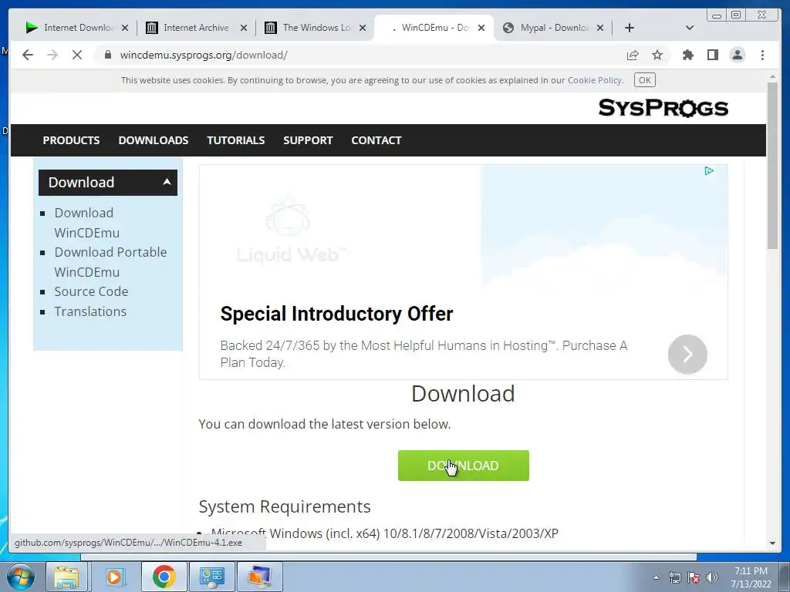Open Download Portable WinCDEmu link
790x592 pixels.
(110, 262)
